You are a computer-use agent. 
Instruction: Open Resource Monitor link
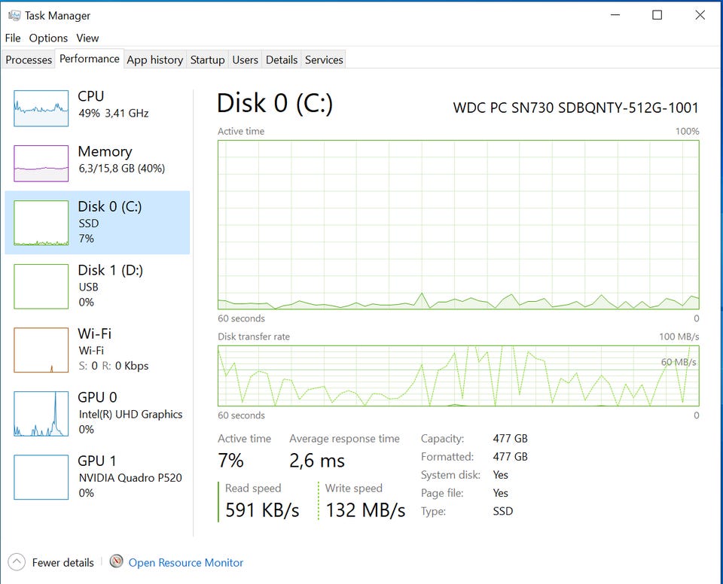coord(186,563)
